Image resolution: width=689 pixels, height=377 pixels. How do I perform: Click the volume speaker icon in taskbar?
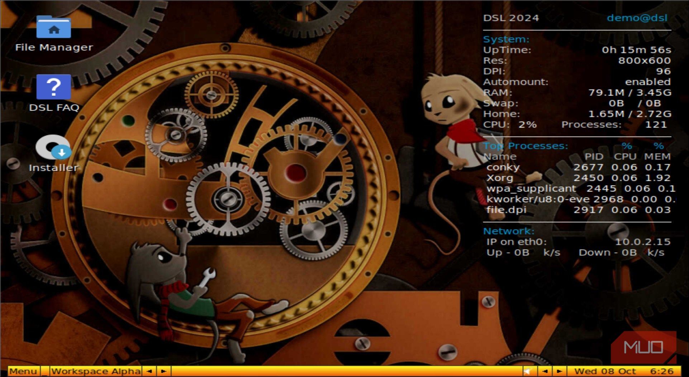pos(528,371)
